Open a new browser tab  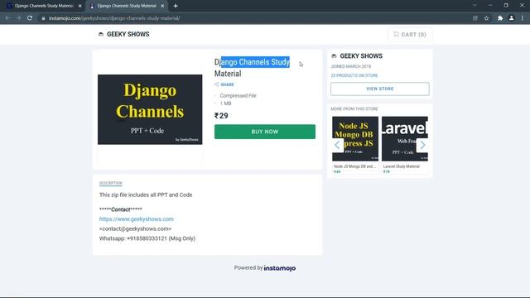pos(176,6)
